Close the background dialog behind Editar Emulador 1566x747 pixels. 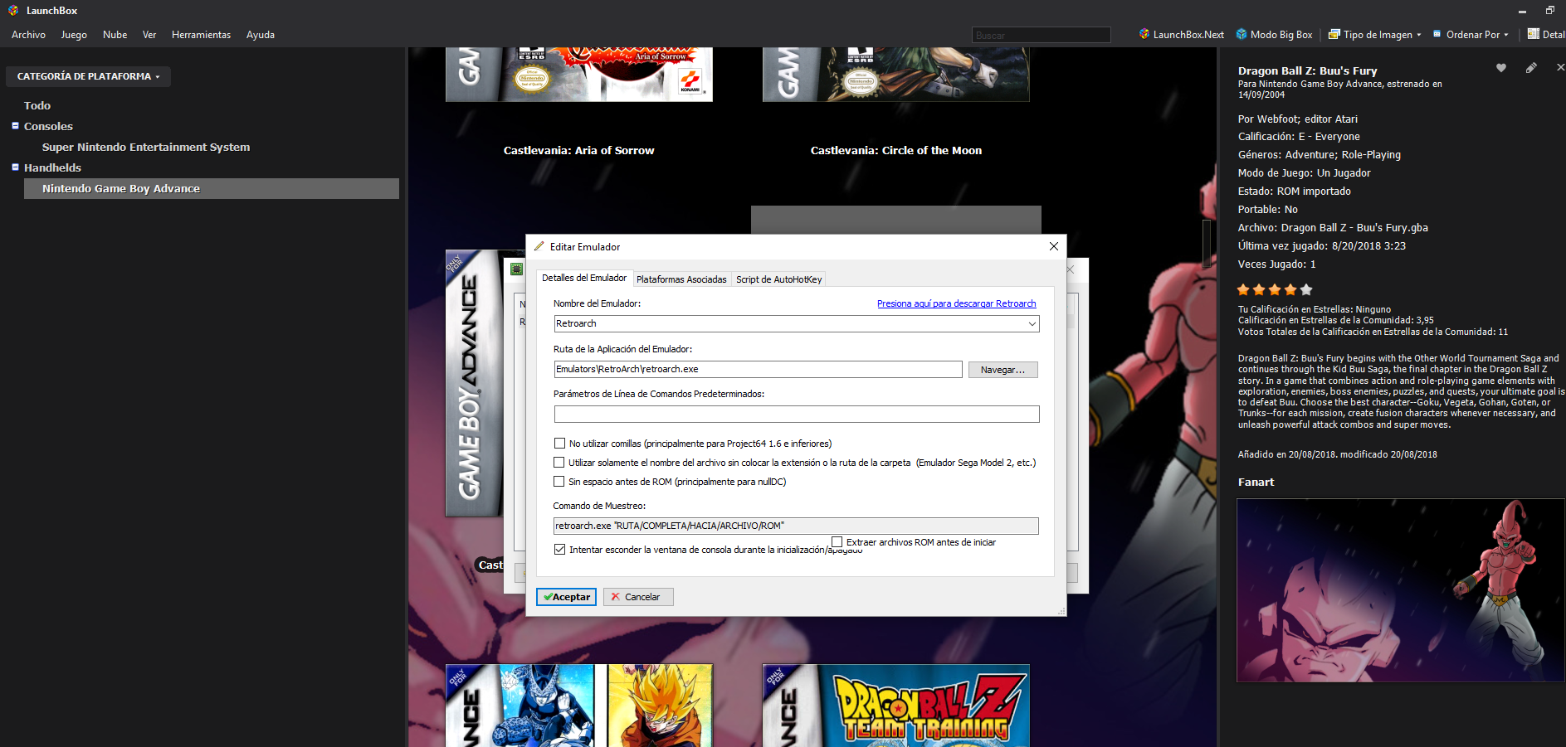point(1071,269)
